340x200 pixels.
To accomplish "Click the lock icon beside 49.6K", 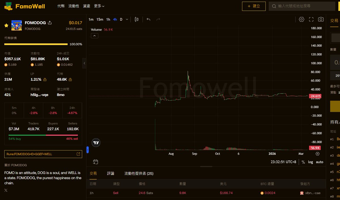I will [70, 80].
